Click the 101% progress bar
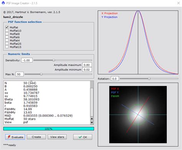The height and width of the screenshot is (150, 182). [x=48, y=129]
